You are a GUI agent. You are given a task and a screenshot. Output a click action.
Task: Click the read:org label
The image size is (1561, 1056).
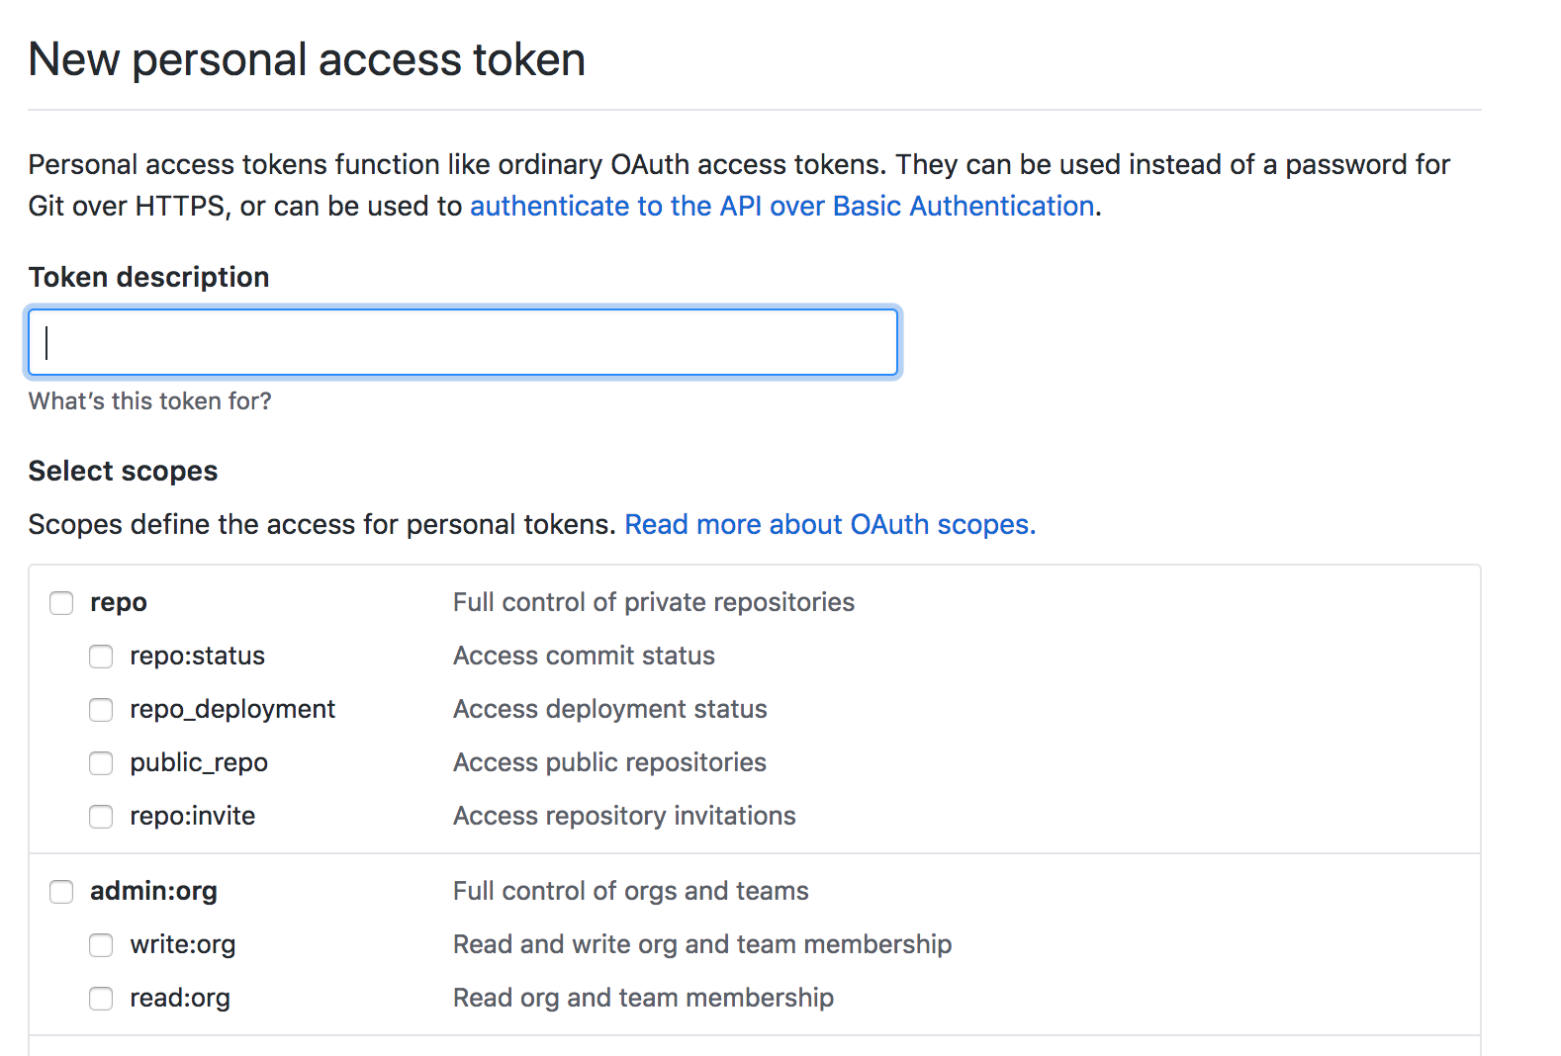click(179, 998)
